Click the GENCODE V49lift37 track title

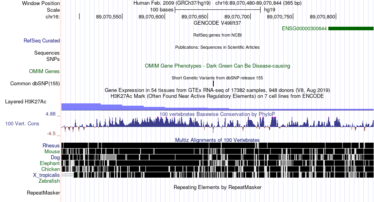pyautogui.click(x=217, y=23)
